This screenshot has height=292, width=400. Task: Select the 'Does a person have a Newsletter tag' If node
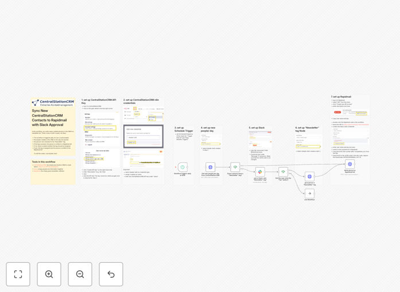[x=235, y=168]
